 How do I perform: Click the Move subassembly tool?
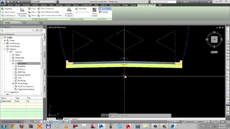[x=32, y=12]
